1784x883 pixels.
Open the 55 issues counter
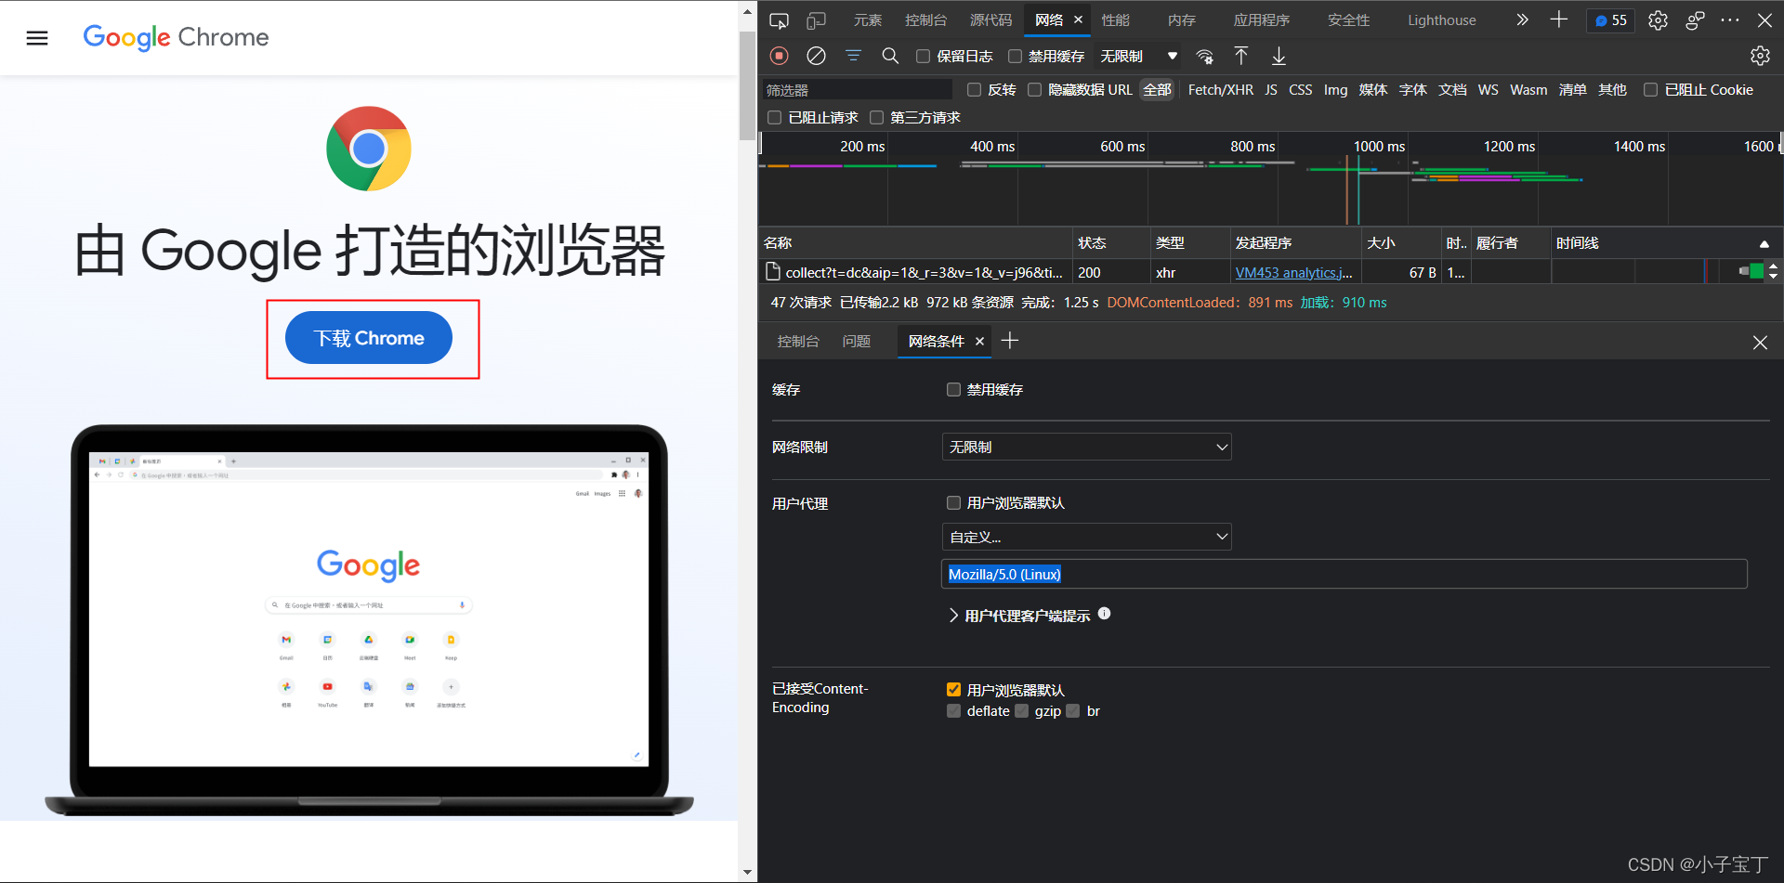1611,20
